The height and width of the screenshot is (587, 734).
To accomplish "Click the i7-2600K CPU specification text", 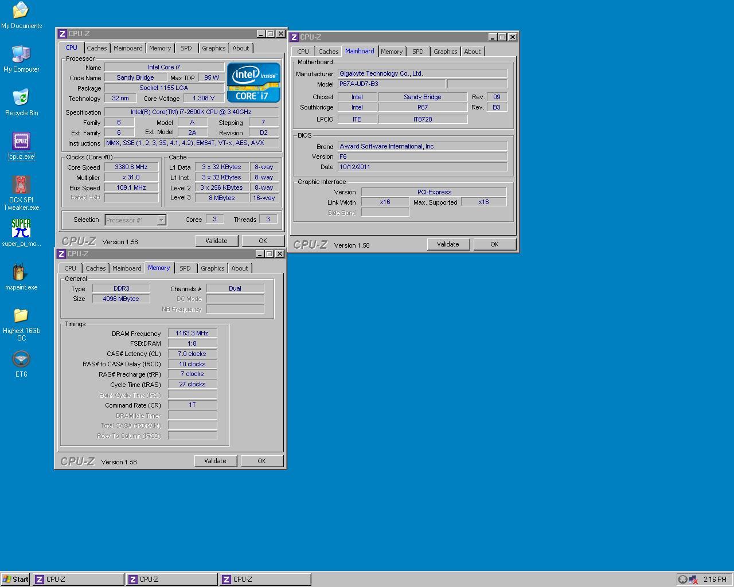I will point(192,112).
